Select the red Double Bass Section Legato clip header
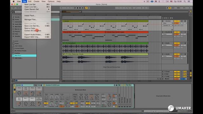The height and width of the screenshot is (114, 203). pyautogui.click(x=83, y=32)
